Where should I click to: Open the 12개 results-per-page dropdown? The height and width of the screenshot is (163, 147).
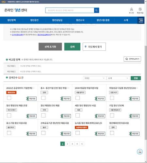pos(118,78)
